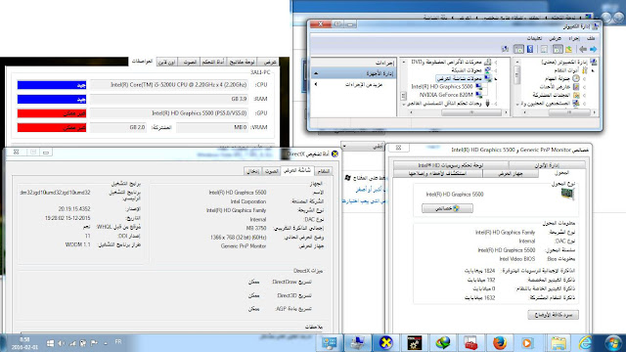Switch to Input tab in DirectX tool
The height and width of the screenshot is (352, 626).
tap(252, 171)
